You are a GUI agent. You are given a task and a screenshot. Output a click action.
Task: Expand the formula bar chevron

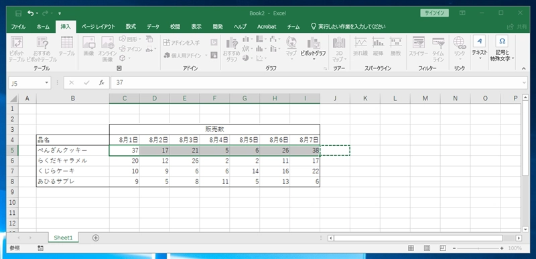pyautogui.click(x=525, y=83)
